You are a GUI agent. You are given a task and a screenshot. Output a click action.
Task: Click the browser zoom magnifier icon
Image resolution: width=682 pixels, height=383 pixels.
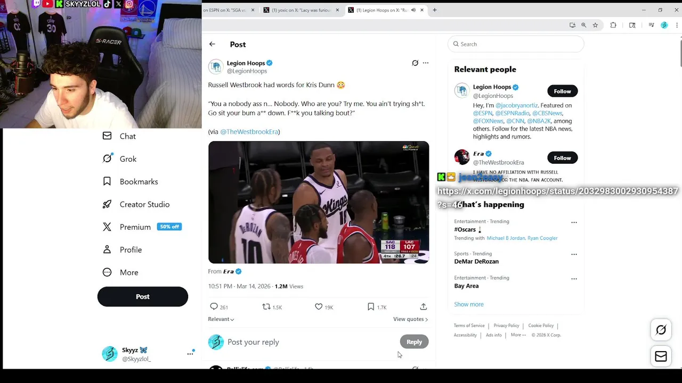pos(583,25)
